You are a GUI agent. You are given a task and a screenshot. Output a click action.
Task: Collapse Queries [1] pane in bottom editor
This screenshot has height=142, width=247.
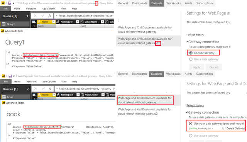(28, 89)
